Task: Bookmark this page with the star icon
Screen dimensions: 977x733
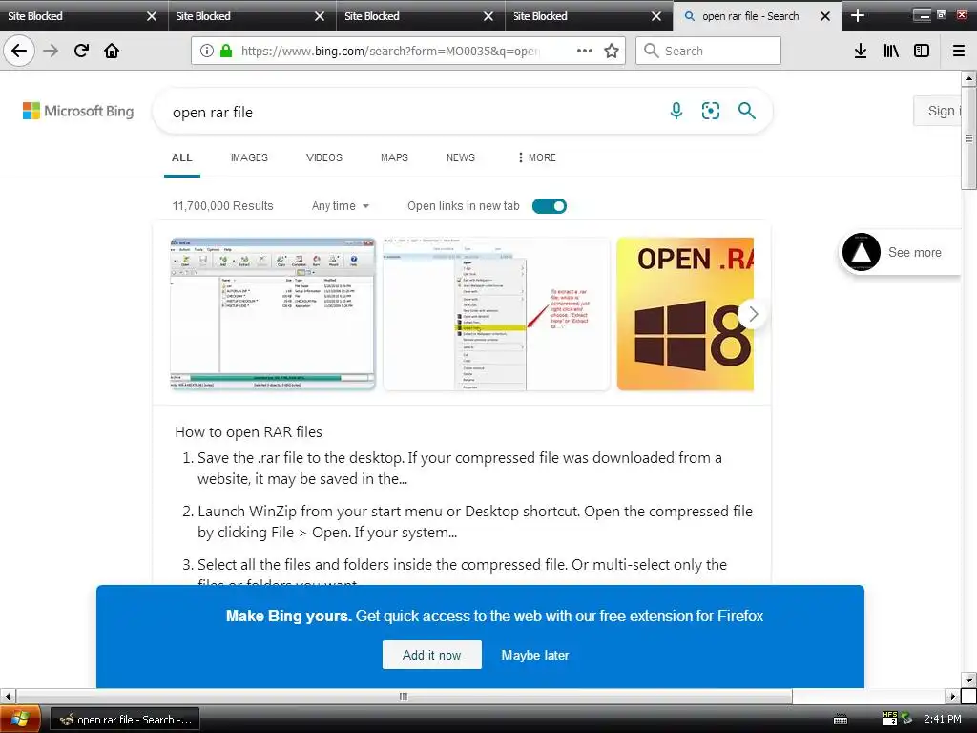Action: tap(612, 51)
